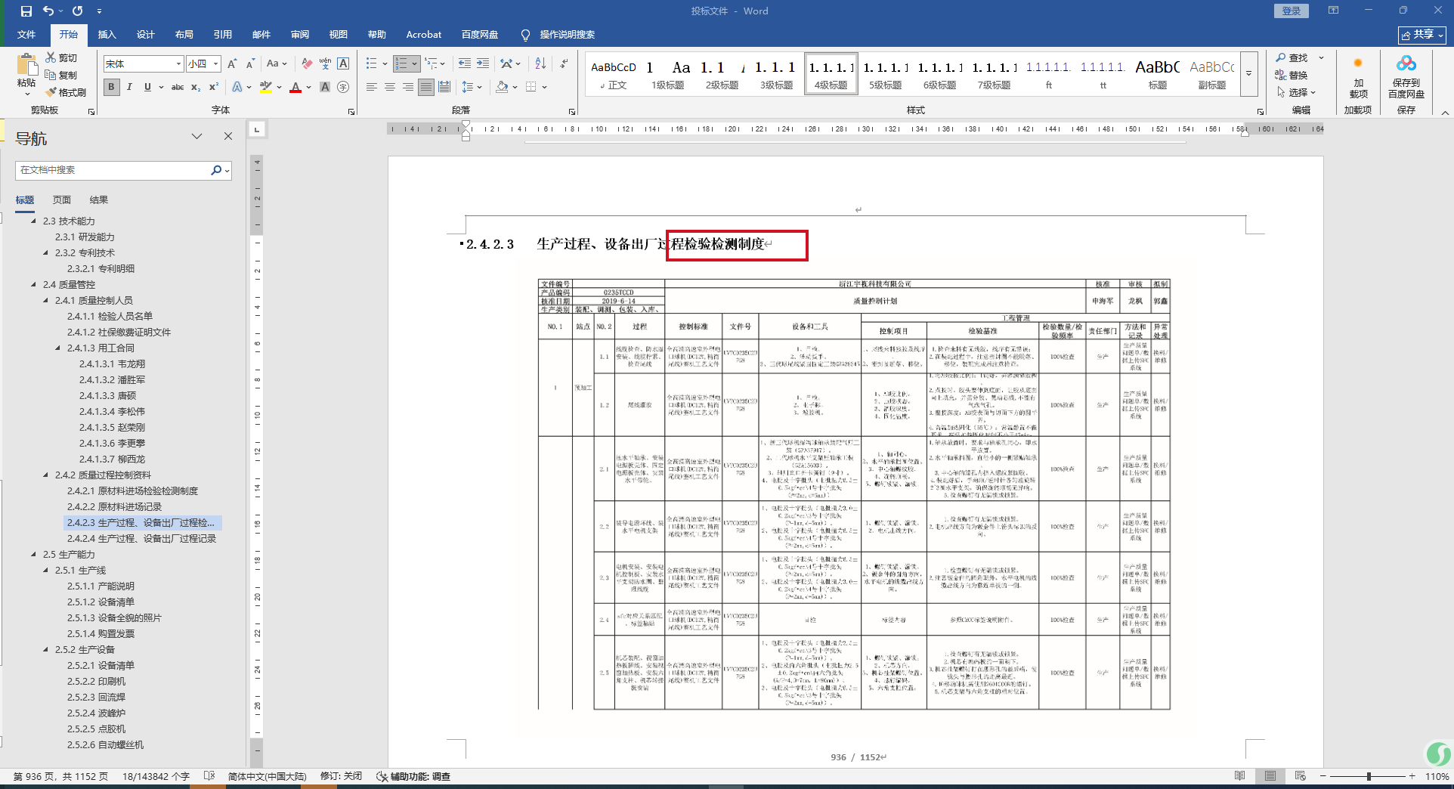The image size is (1454, 789).
Task: Toggle strikethrough formatting
Action: coord(178,88)
